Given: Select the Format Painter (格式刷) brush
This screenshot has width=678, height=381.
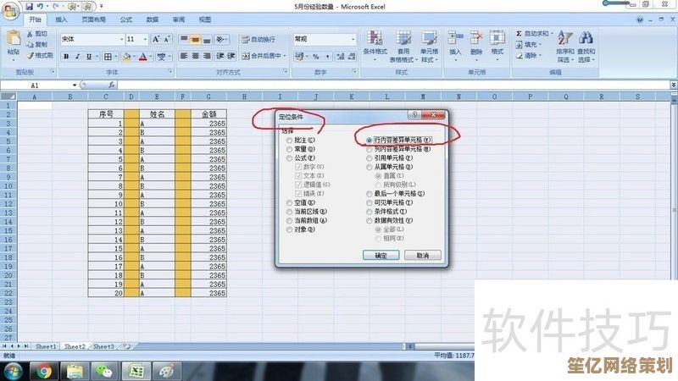Looking at the screenshot, I should [30, 56].
